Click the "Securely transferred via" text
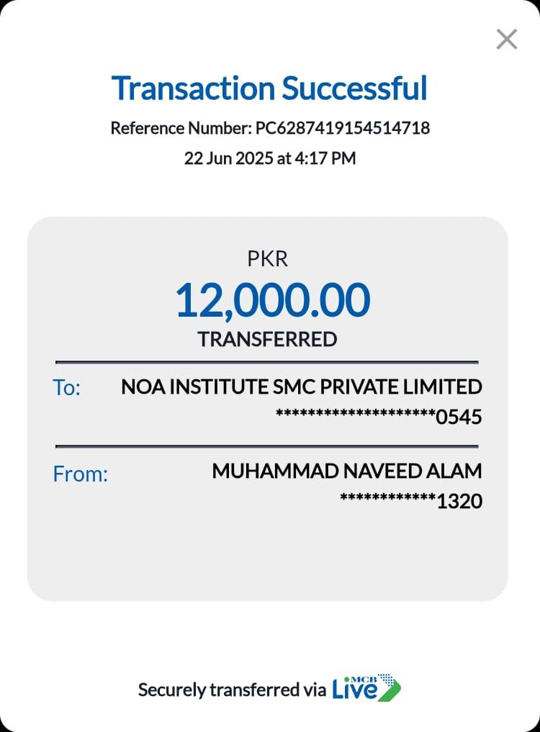 click(x=231, y=690)
